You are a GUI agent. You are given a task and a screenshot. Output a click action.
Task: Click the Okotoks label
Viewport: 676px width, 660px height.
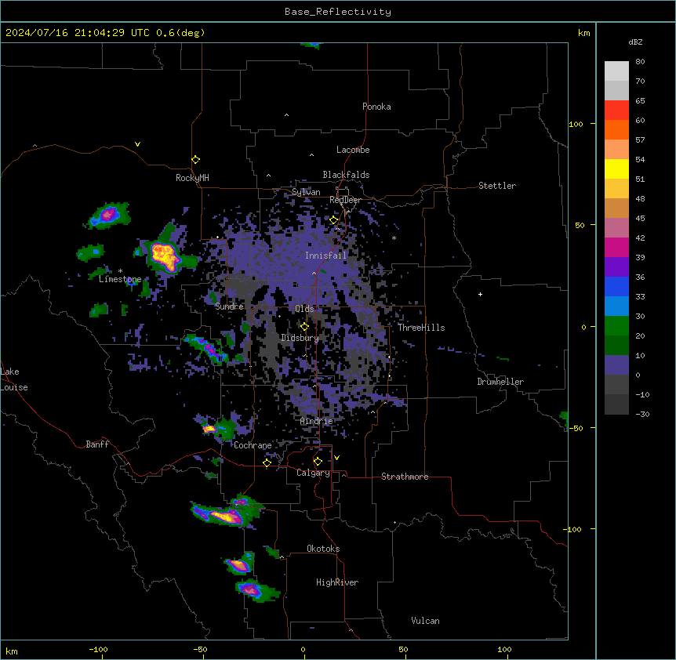coord(323,549)
